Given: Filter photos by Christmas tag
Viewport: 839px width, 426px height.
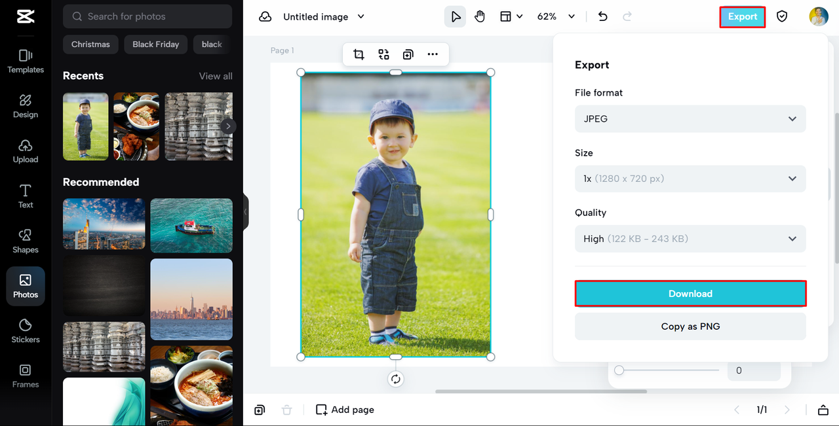Looking at the screenshot, I should pos(90,44).
